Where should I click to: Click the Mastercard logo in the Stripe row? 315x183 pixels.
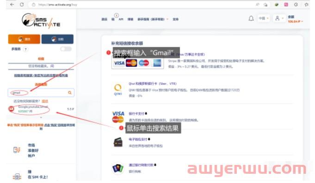pos(131,63)
